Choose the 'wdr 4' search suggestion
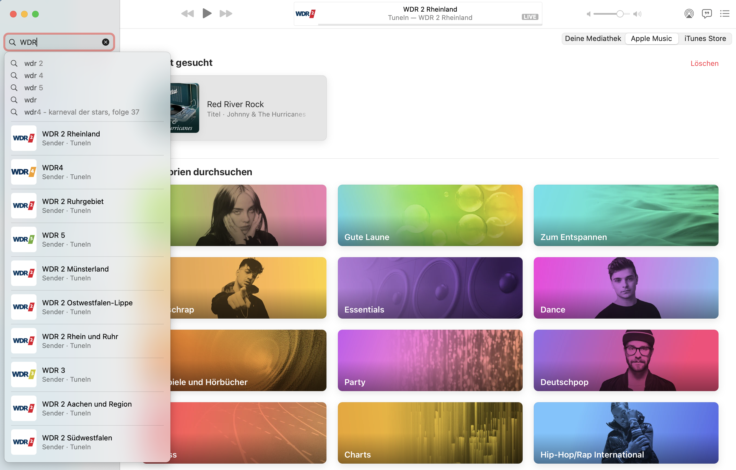The image size is (736, 470). coord(34,76)
